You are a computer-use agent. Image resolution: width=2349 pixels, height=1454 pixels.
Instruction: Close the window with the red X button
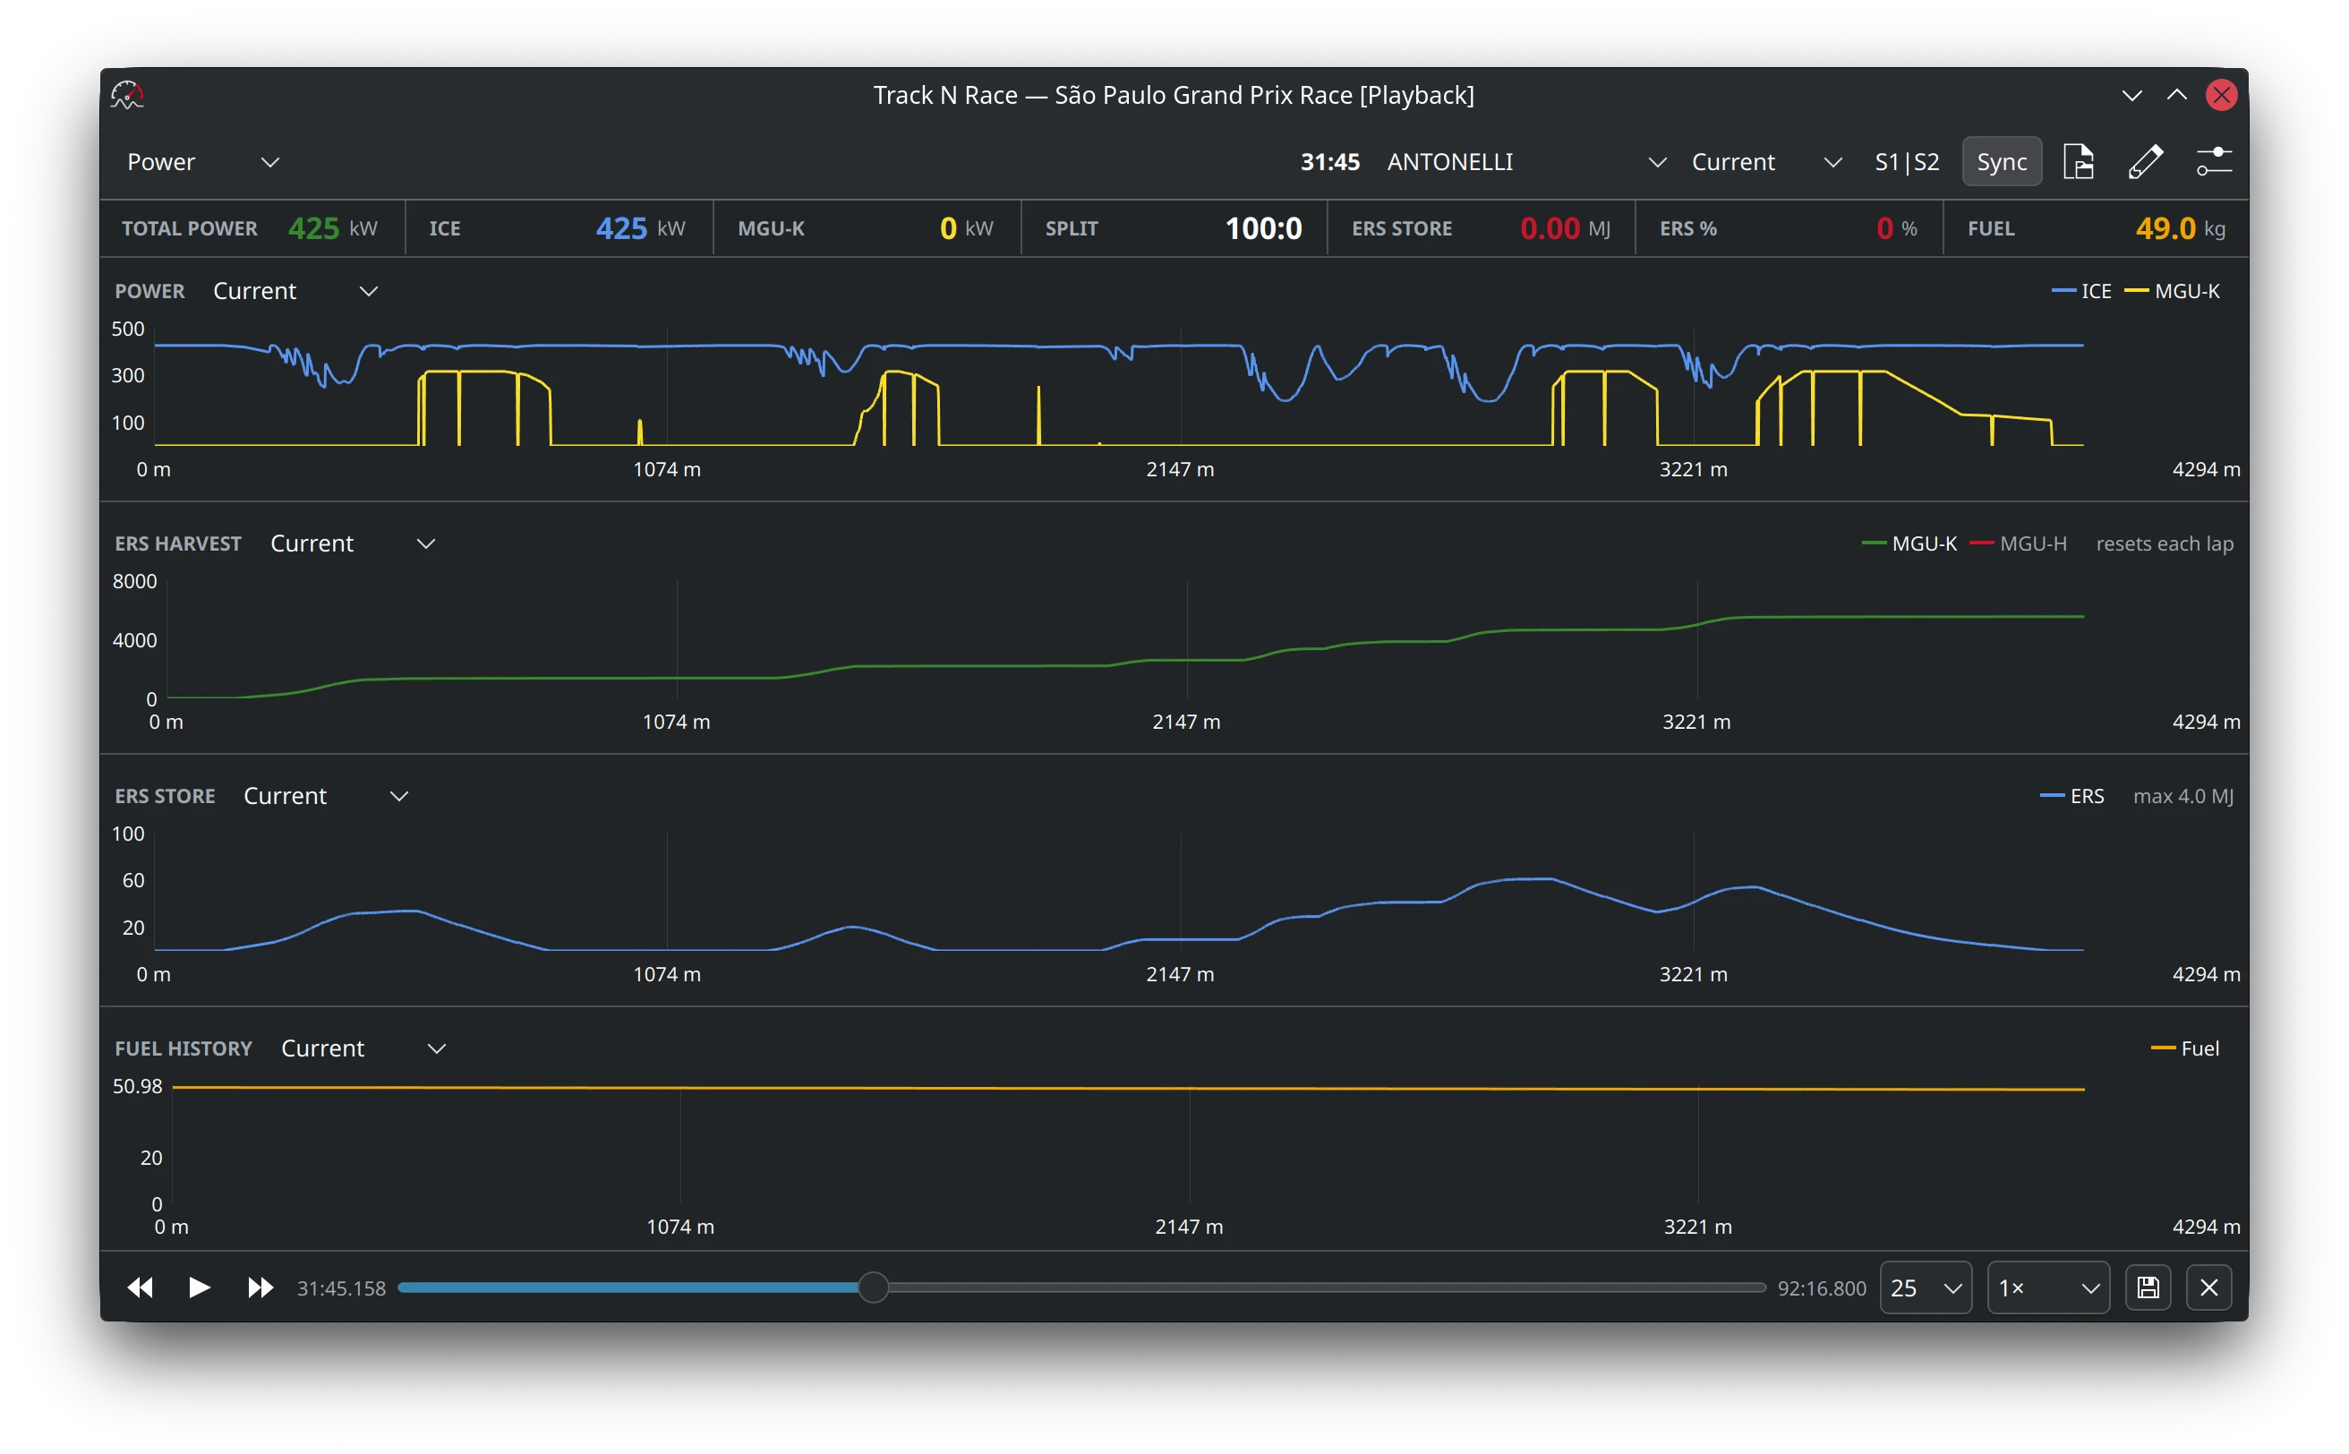2221,94
